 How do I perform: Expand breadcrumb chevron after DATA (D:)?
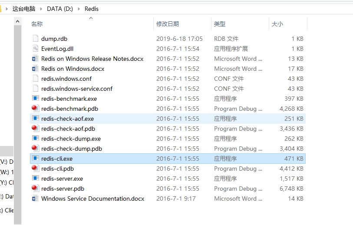click(x=79, y=9)
